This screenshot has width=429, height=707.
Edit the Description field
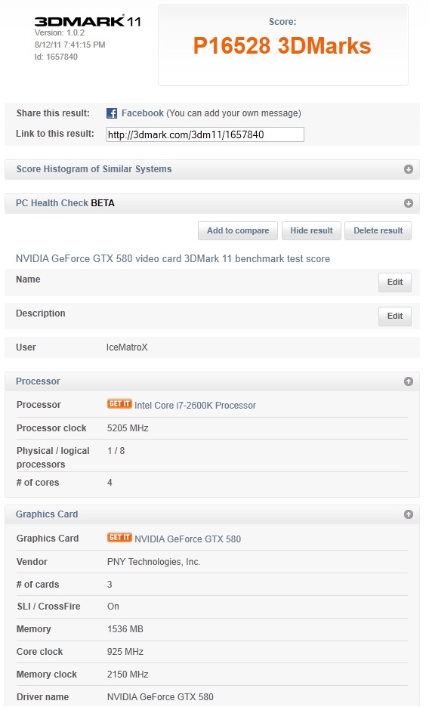pos(395,316)
